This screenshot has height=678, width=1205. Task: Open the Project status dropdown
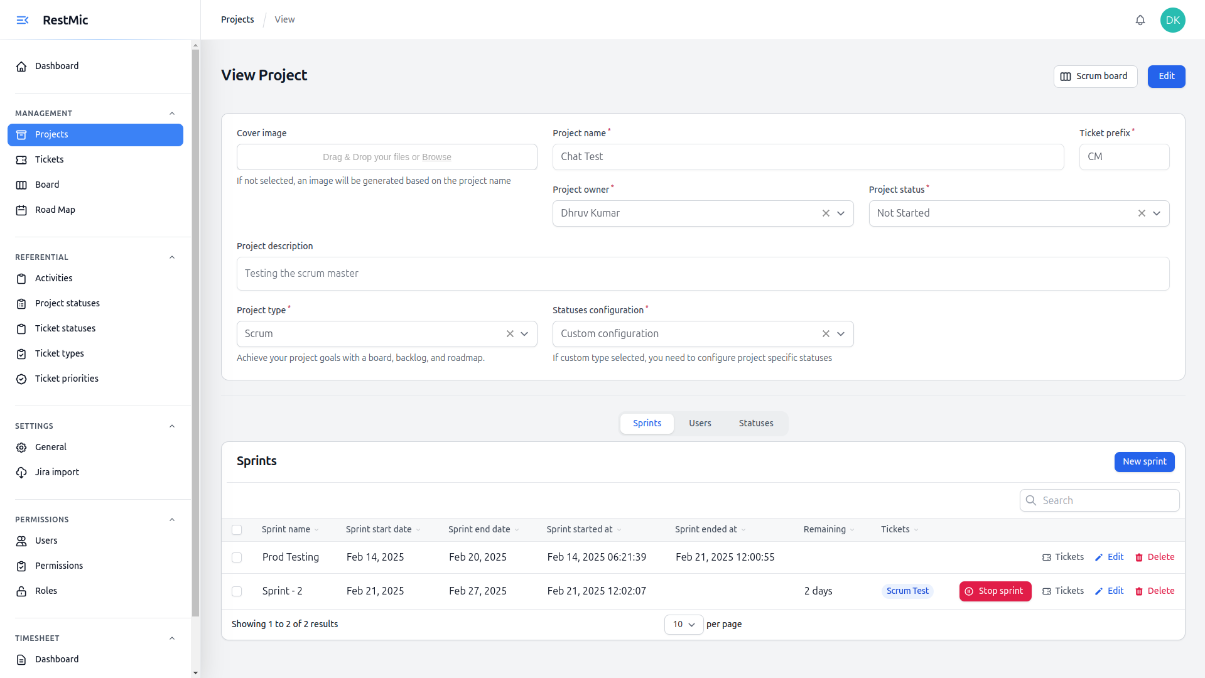click(1156, 213)
